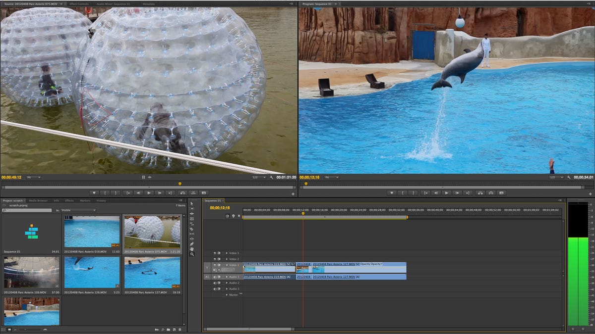595x334 pixels.
Task: Click the New Bin icon in the Project panel
Action: tap(168, 331)
